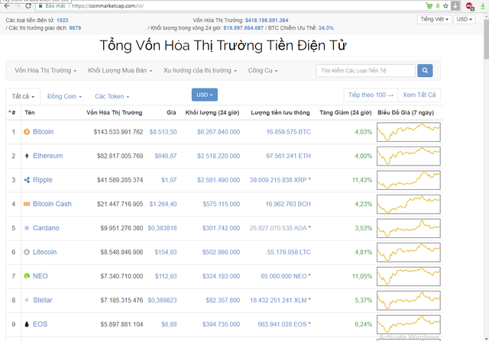
Task: Open the Cardano link
Action: (46, 228)
